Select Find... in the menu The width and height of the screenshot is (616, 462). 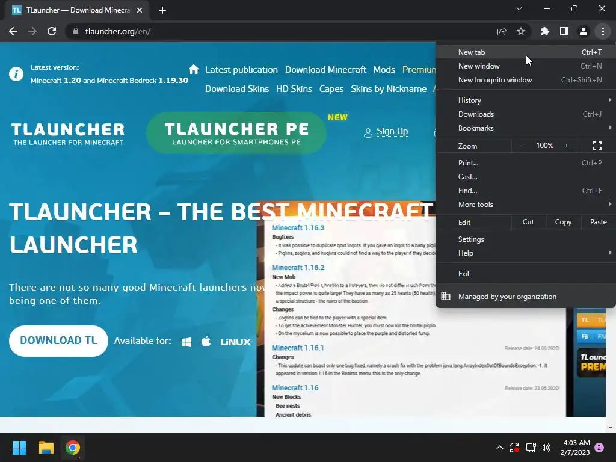click(x=526, y=191)
